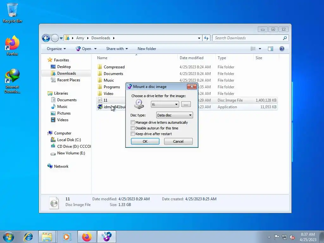Refresh the Downloads folder view
Image resolution: width=324 pixels, height=243 pixels.
pyautogui.click(x=206, y=38)
